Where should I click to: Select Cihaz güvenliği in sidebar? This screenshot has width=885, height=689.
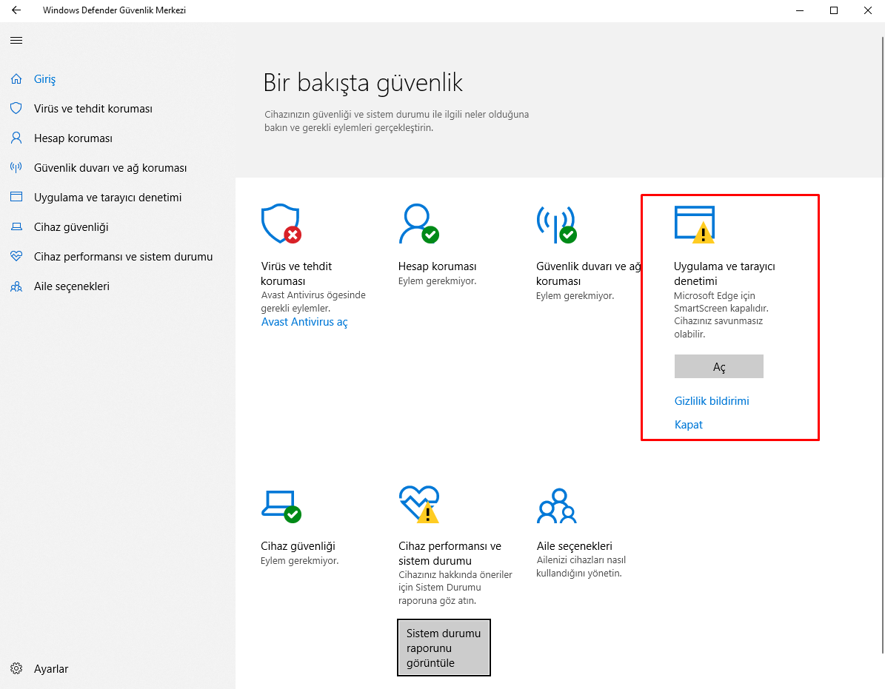(71, 226)
